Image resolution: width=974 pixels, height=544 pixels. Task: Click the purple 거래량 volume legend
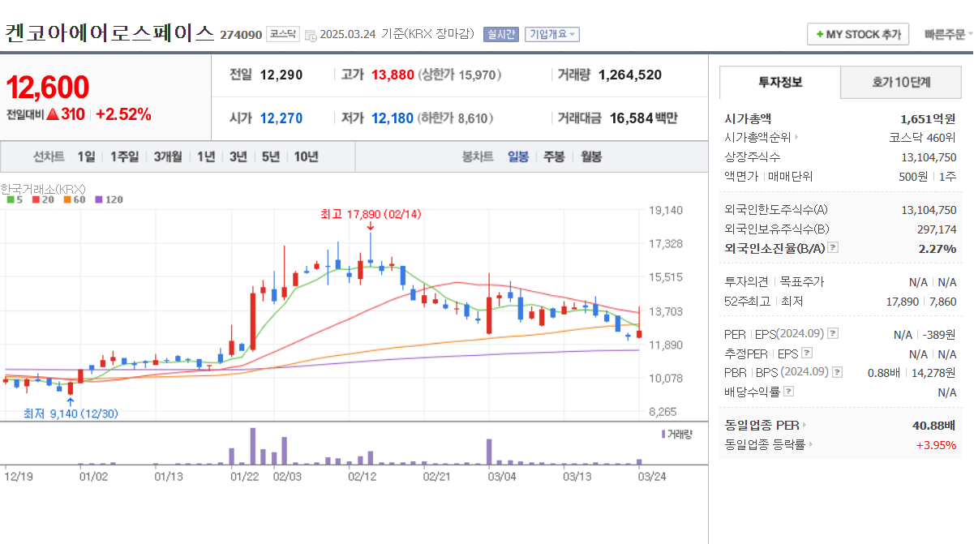coord(676,435)
